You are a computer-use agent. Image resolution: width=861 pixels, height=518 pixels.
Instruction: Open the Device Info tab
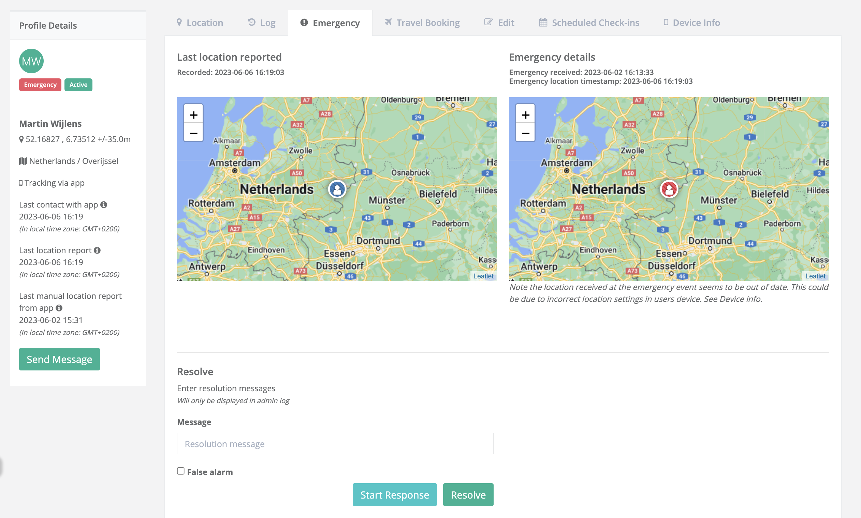click(691, 23)
